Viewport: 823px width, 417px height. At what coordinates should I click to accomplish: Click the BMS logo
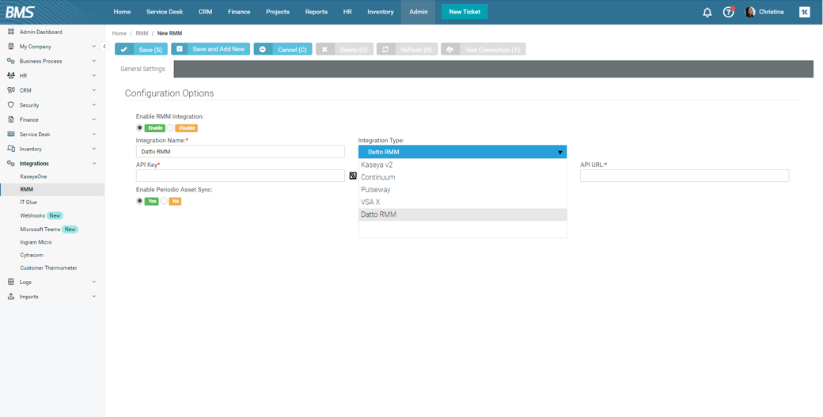click(x=20, y=12)
